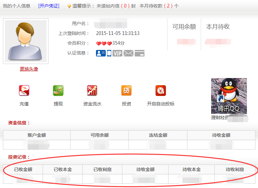Viewport: 258px width, 188px height.
Task: Click the user avatar picture
Action: point(26,41)
